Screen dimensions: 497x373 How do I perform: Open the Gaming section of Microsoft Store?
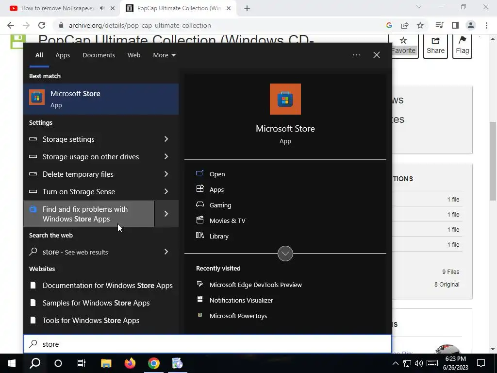click(220, 205)
